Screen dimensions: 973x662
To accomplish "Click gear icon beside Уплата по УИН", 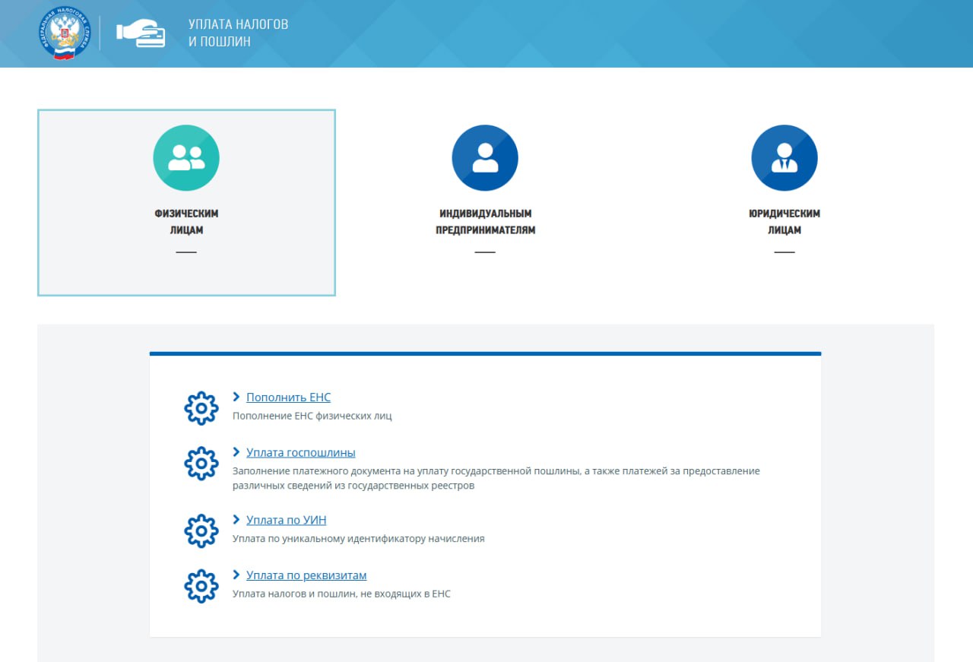I will [201, 531].
